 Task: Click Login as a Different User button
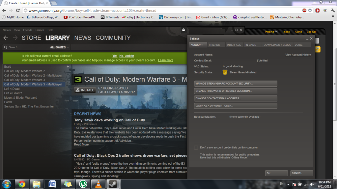click(x=236, y=106)
